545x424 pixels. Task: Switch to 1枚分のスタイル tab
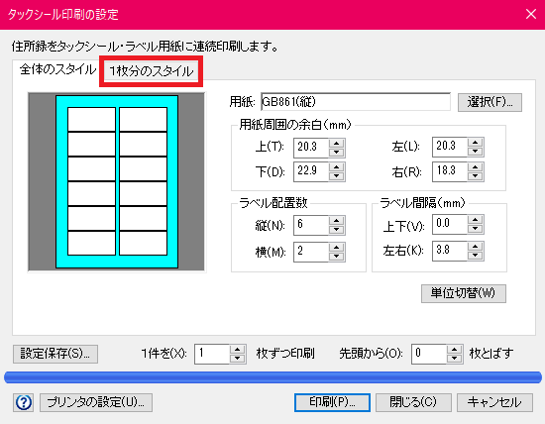[152, 71]
